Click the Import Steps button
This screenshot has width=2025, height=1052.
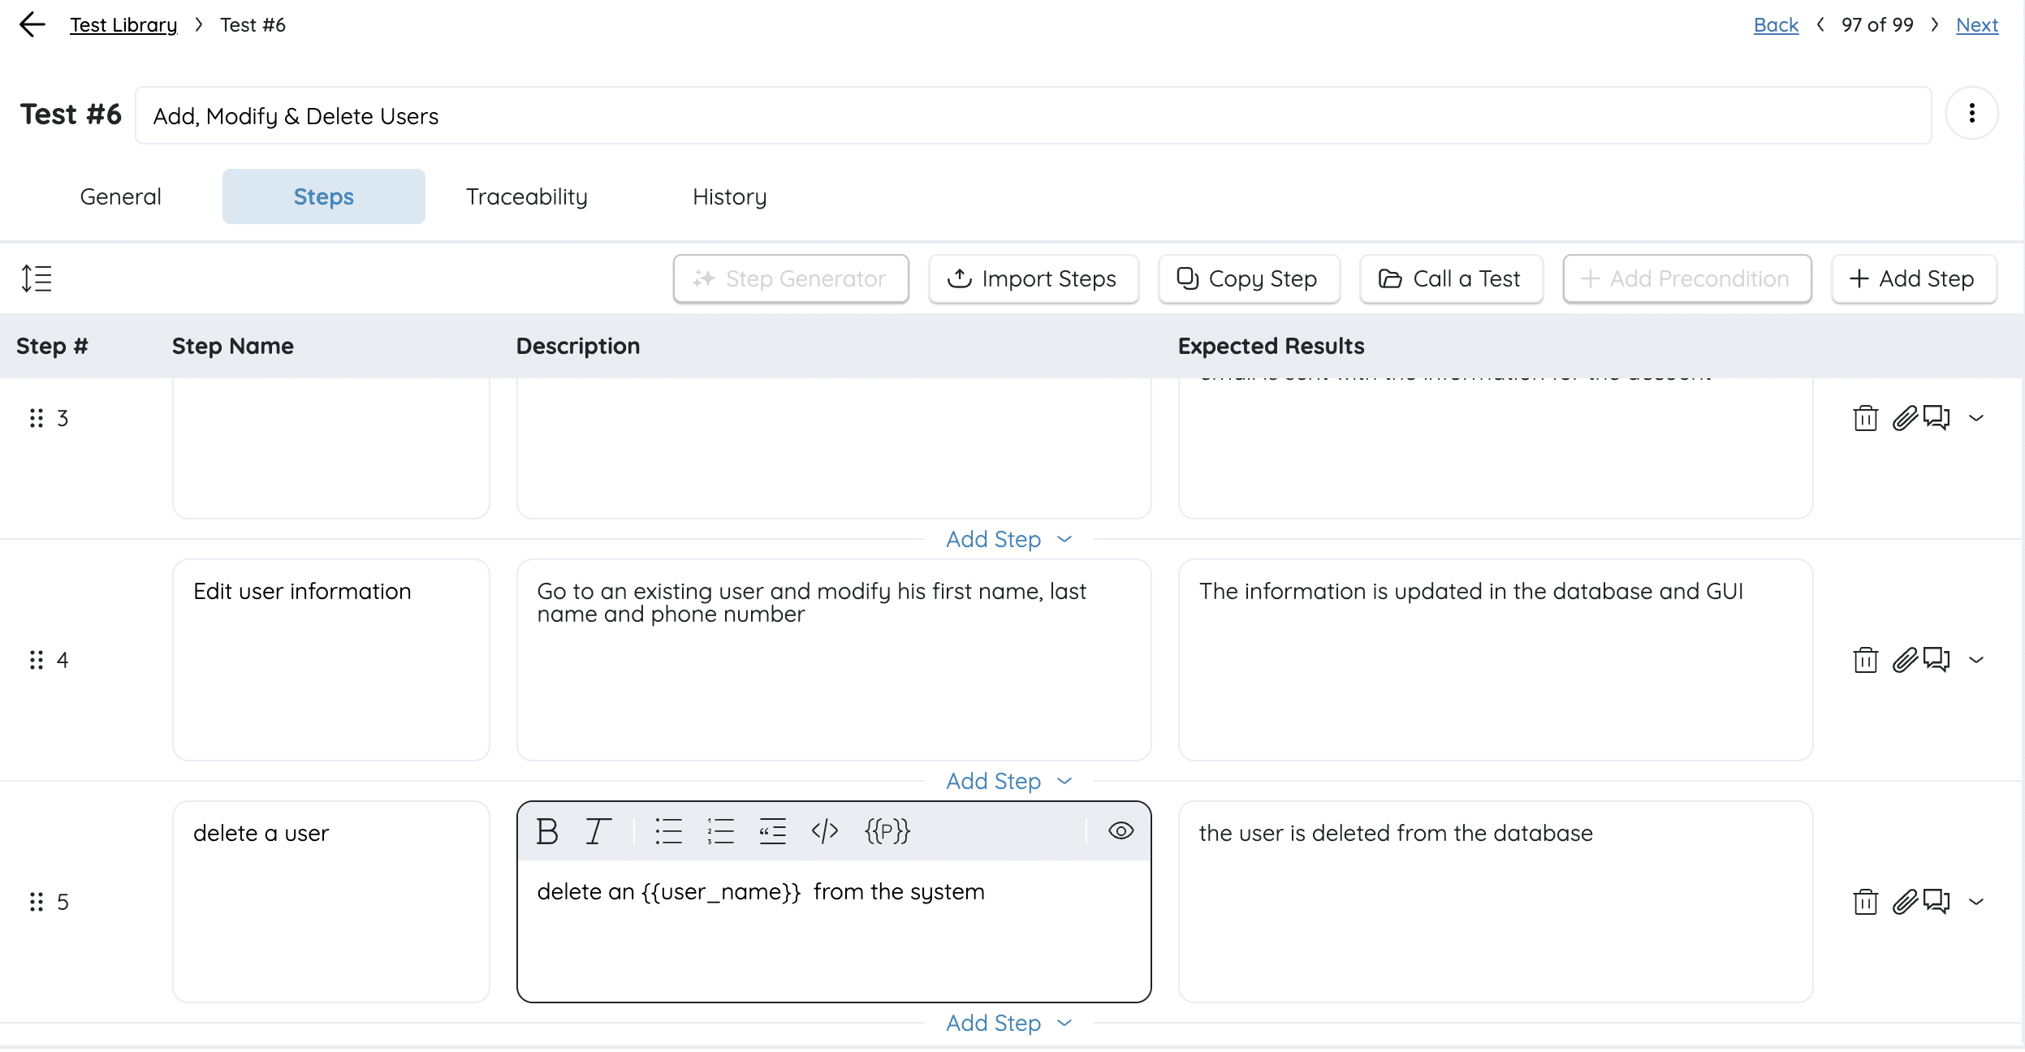coord(1033,278)
